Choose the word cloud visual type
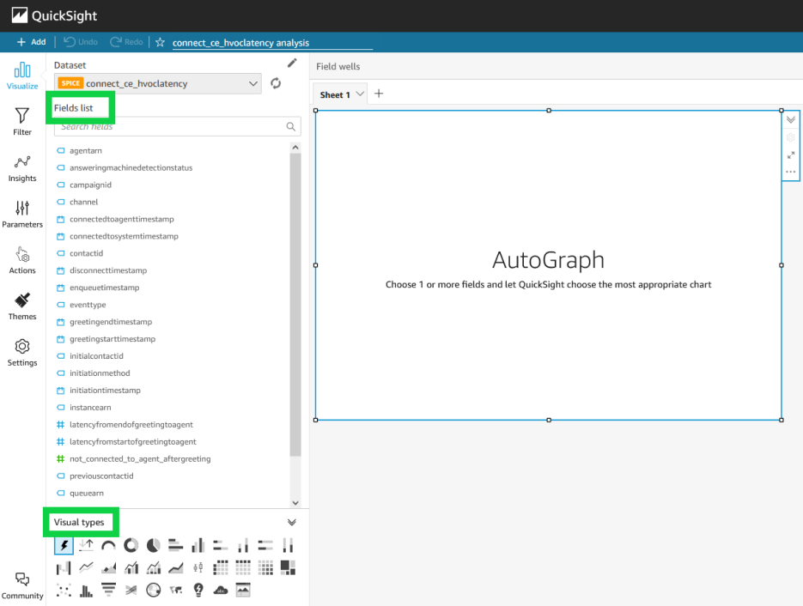 [220, 590]
